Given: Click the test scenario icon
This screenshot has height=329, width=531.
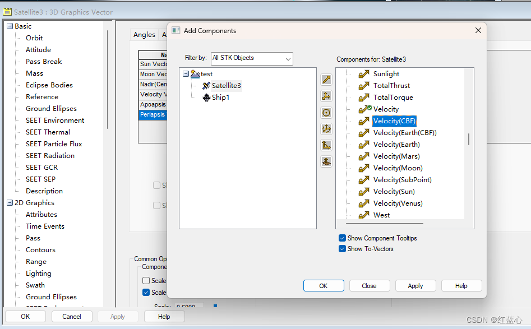Looking at the screenshot, I should click(195, 74).
